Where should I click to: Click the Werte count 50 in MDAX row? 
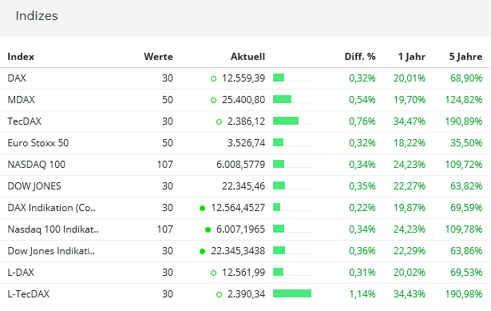pos(168,100)
